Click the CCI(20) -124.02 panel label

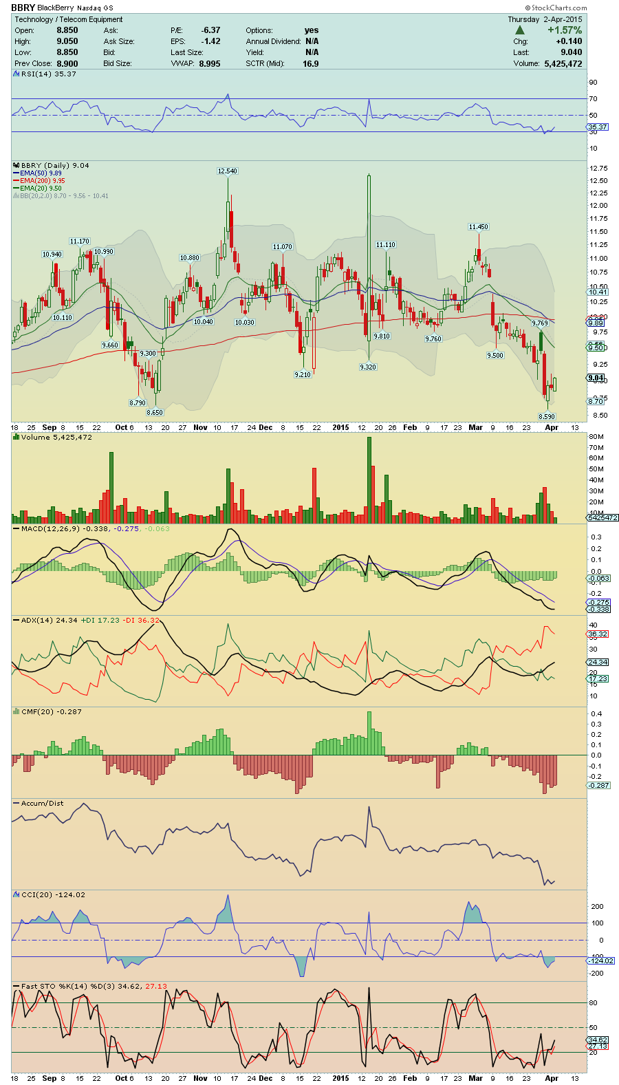click(x=53, y=894)
